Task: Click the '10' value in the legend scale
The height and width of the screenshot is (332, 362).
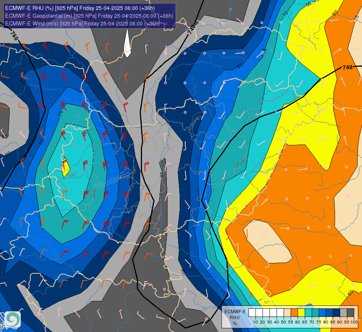Action: coord(256,322)
